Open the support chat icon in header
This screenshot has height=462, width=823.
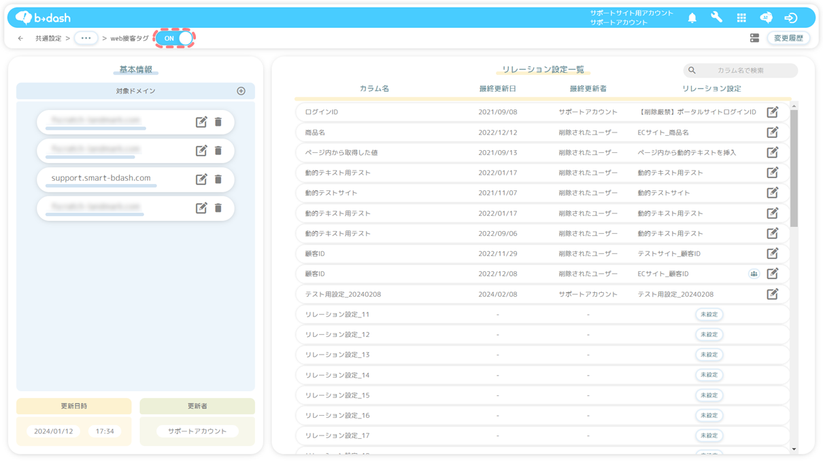pos(766,18)
